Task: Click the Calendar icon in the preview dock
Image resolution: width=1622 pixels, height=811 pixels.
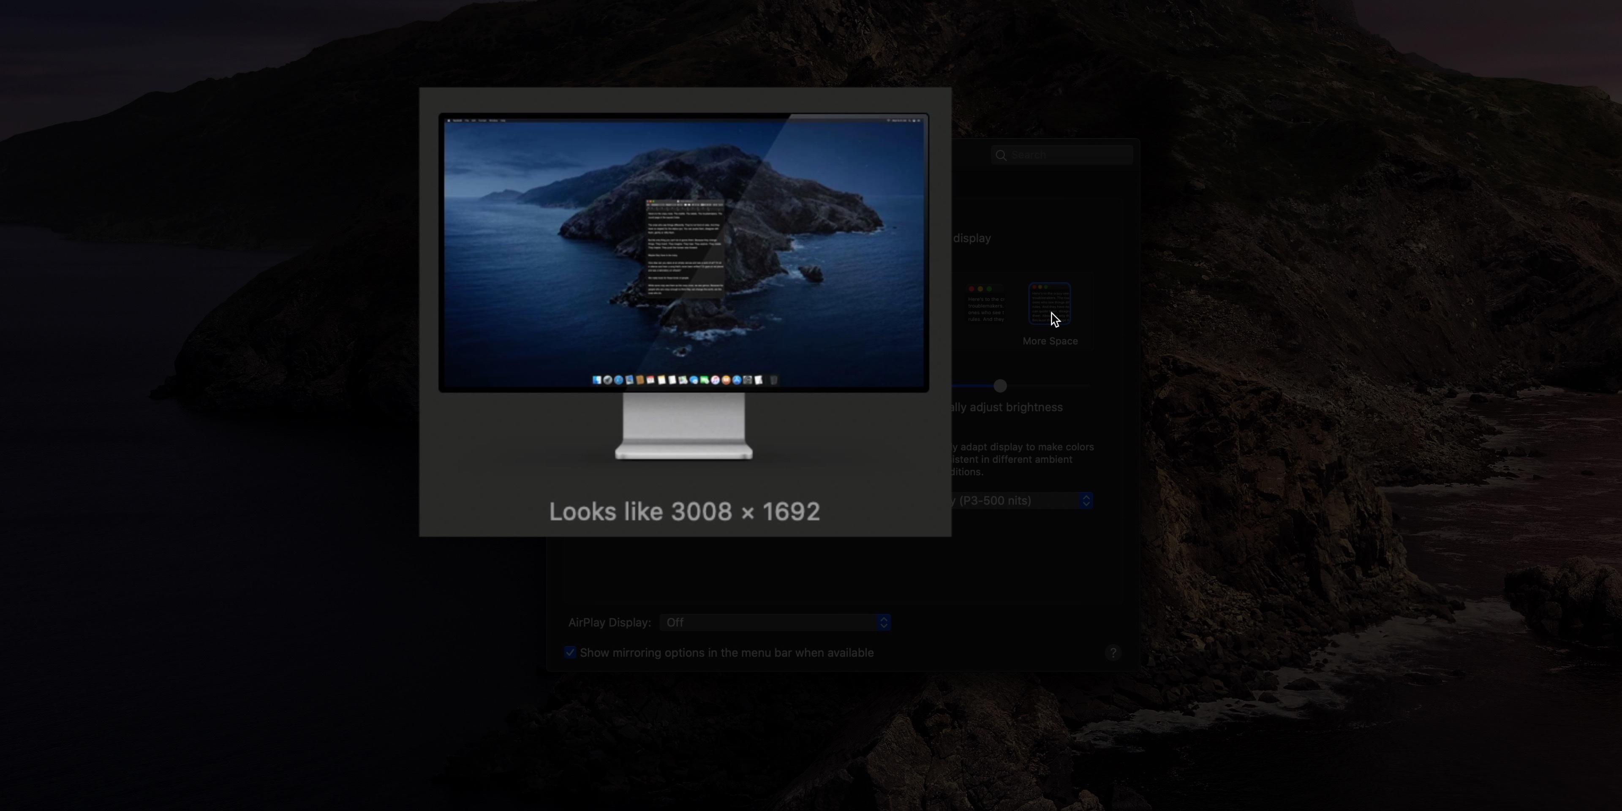Action: point(650,380)
